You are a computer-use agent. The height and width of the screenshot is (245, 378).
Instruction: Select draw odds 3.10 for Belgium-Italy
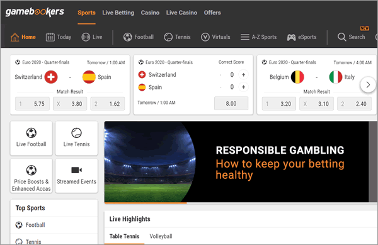(316, 104)
